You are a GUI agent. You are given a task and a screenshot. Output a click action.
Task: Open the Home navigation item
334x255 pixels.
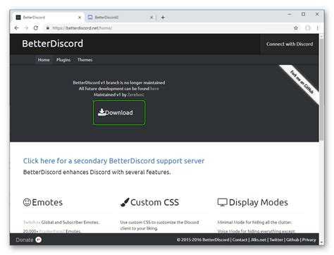tap(44, 60)
